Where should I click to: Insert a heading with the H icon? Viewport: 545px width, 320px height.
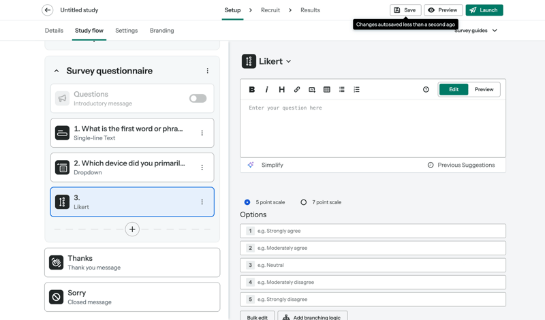point(282,90)
